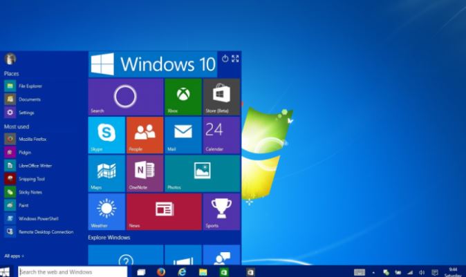
Task: Open the notifications action center icon
Action: 435,272
